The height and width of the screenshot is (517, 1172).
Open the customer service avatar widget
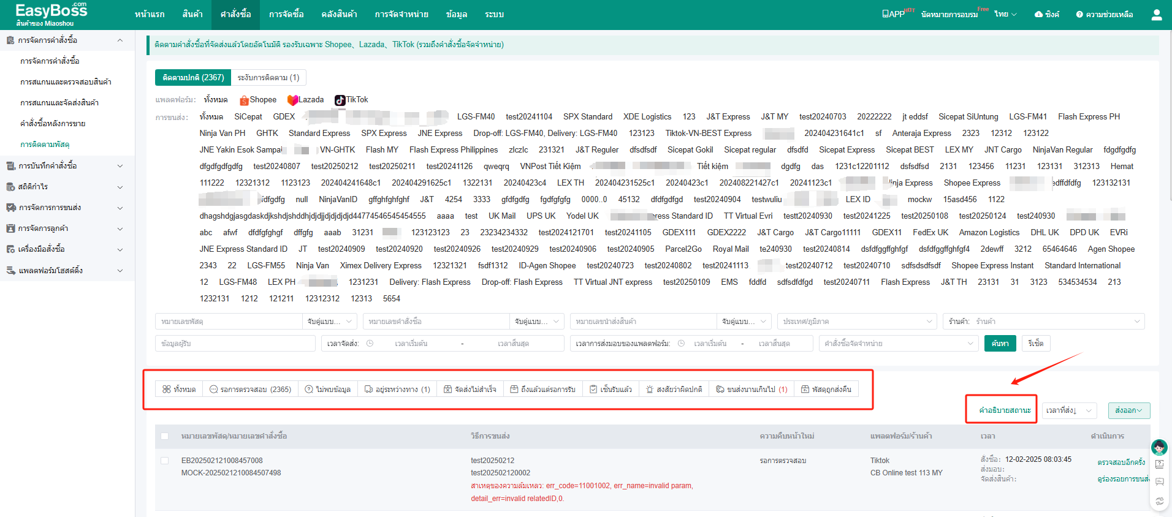pyautogui.click(x=1159, y=447)
